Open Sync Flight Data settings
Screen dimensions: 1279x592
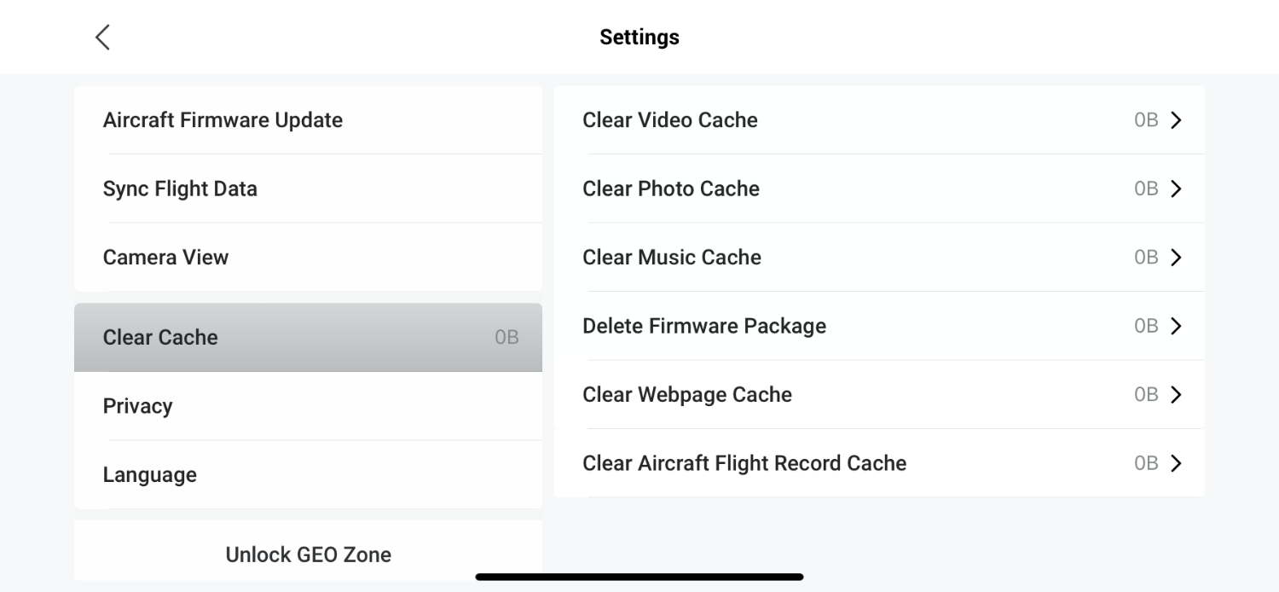pos(180,189)
